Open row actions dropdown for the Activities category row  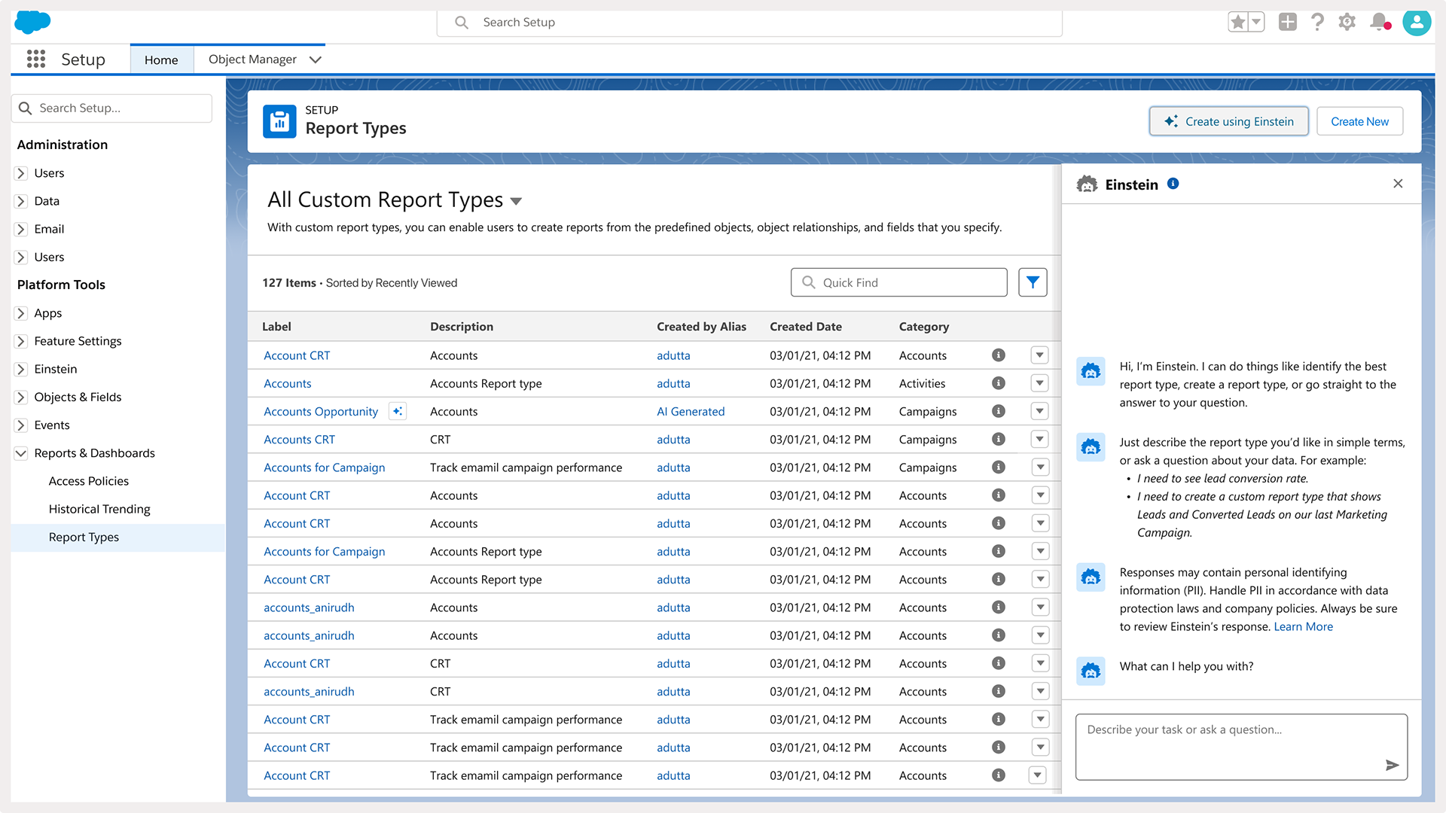pos(1040,383)
